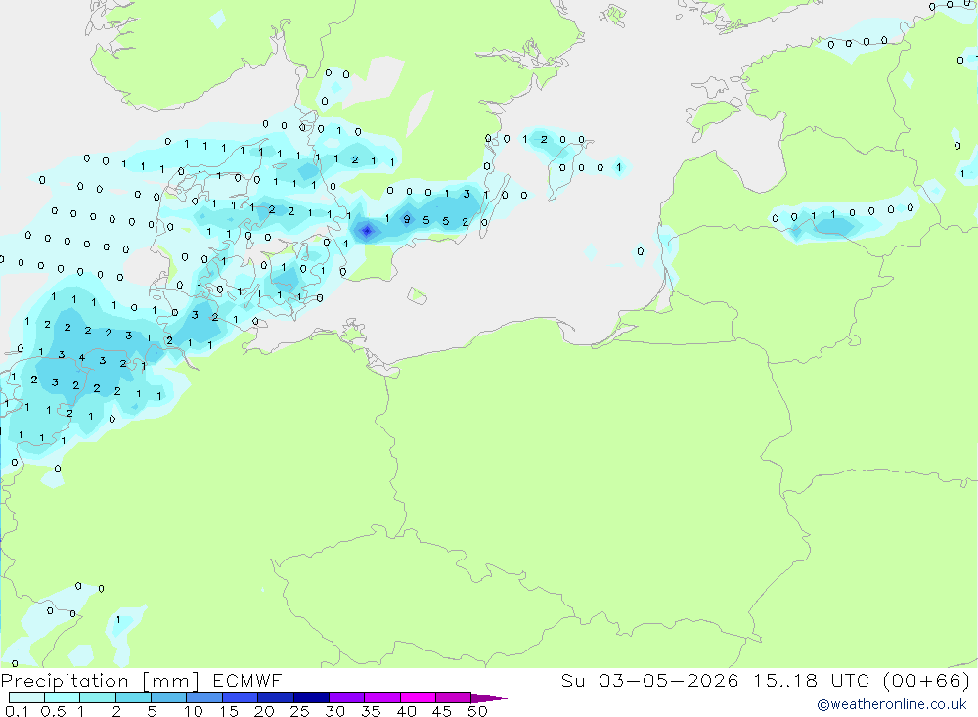The image size is (978, 717).
Task: Select the 2–5 mm legend color swatch
Action: (133, 697)
